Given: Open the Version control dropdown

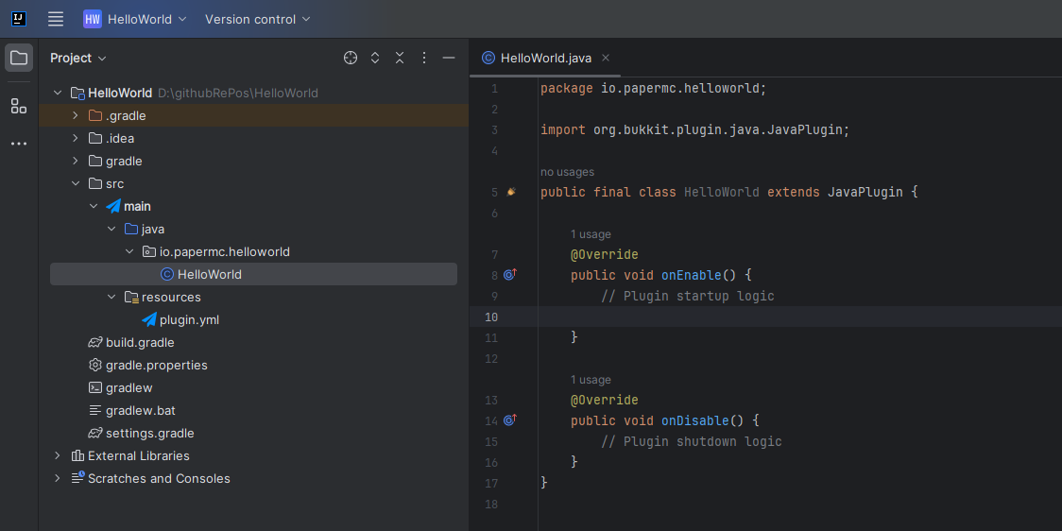Looking at the screenshot, I should pos(257,19).
